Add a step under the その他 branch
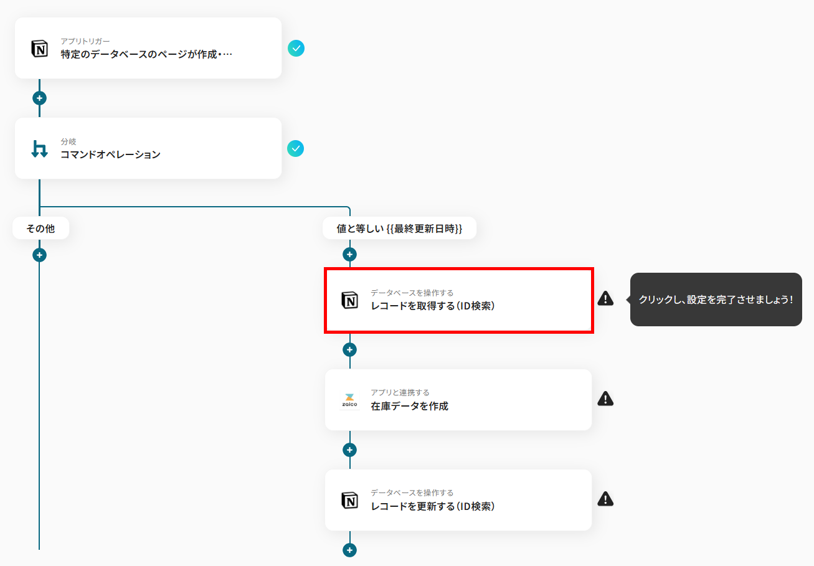814x566 pixels. coord(39,255)
